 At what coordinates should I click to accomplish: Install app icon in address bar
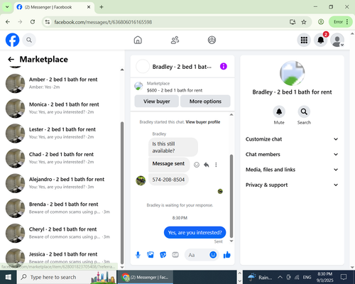pyautogui.click(x=293, y=22)
